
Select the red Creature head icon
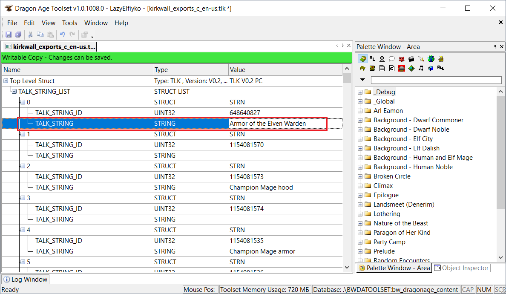402,59
